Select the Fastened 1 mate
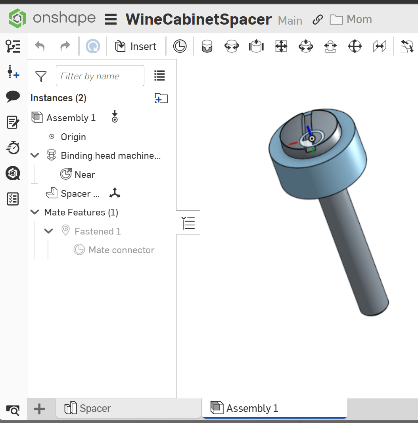This screenshot has width=418, height=423. pos(97,231)
